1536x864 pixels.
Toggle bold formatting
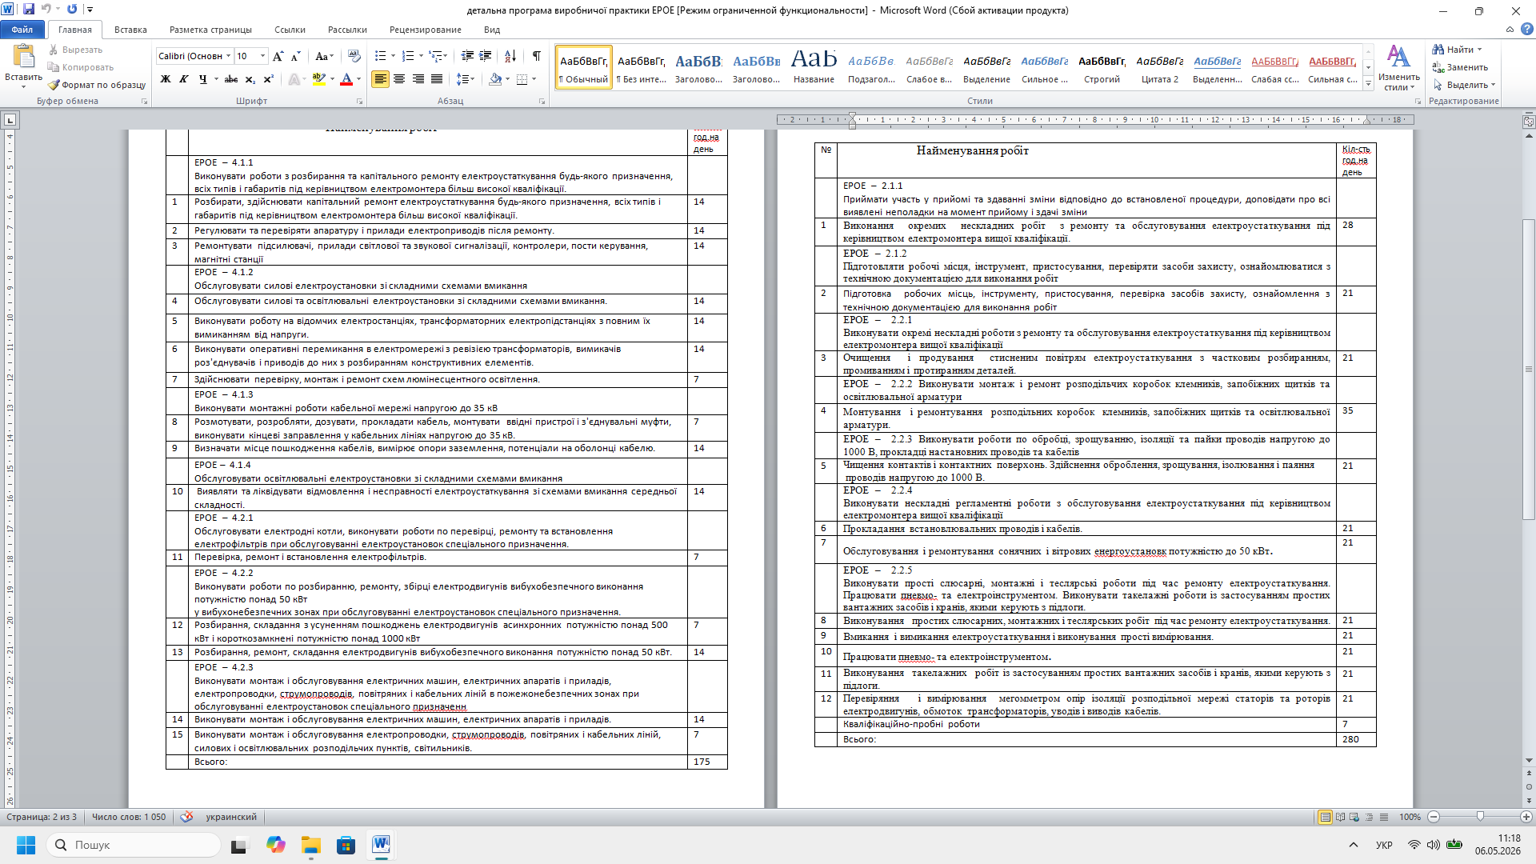[166, 79]
